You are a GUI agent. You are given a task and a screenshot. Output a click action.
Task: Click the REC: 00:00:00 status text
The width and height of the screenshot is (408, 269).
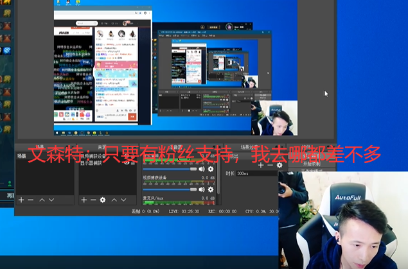222,211
